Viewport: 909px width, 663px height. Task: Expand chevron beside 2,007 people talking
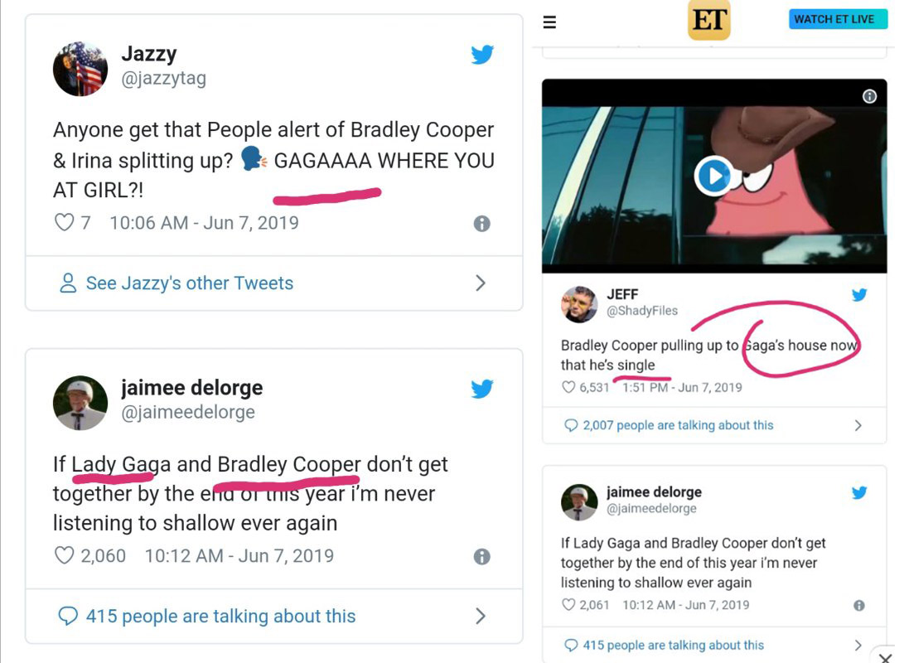tap(858, 425)
